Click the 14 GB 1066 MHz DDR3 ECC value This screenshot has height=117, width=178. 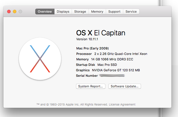pos(112,59)
